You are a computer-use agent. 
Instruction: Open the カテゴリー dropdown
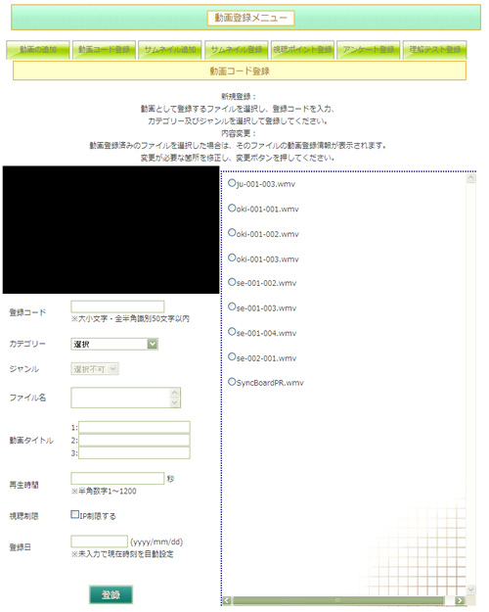click(114, 345)
